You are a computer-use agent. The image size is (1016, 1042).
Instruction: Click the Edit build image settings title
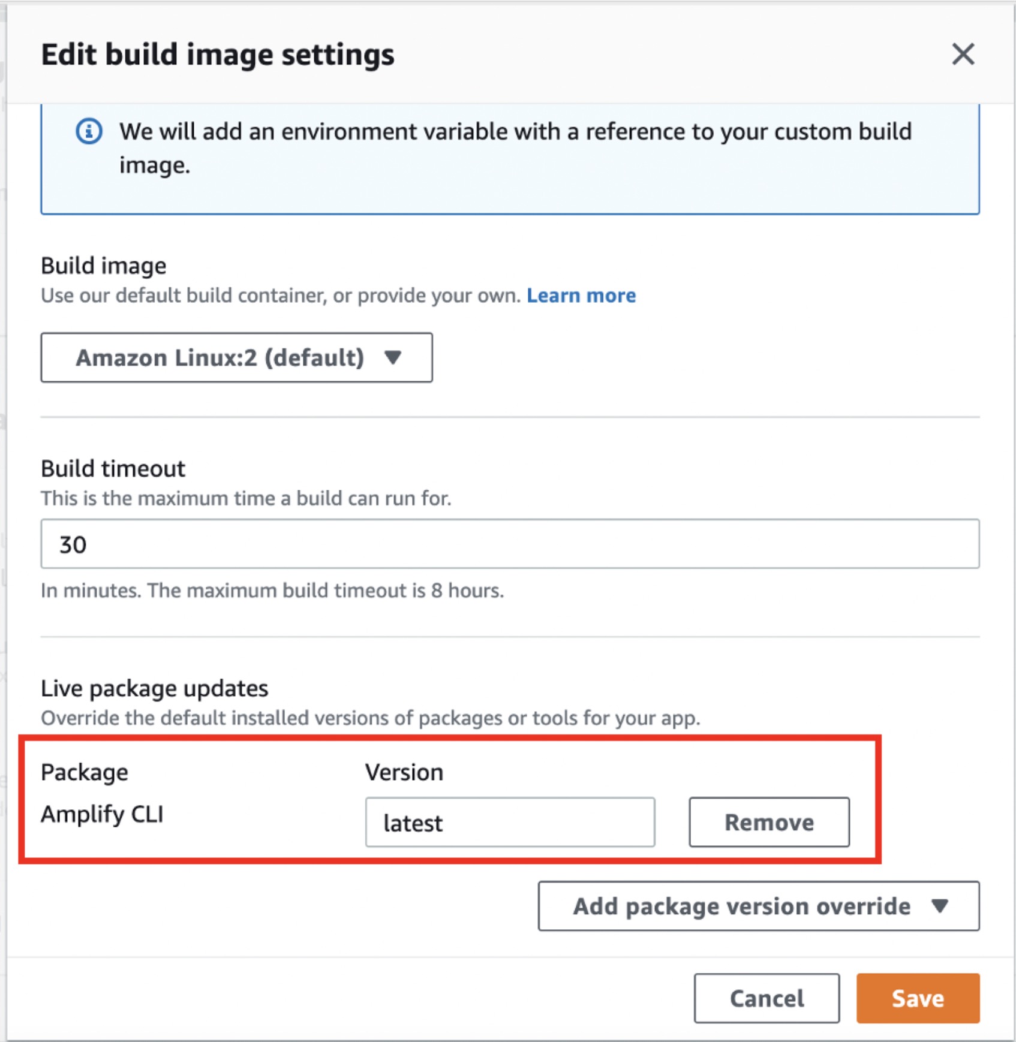(218, 55)
